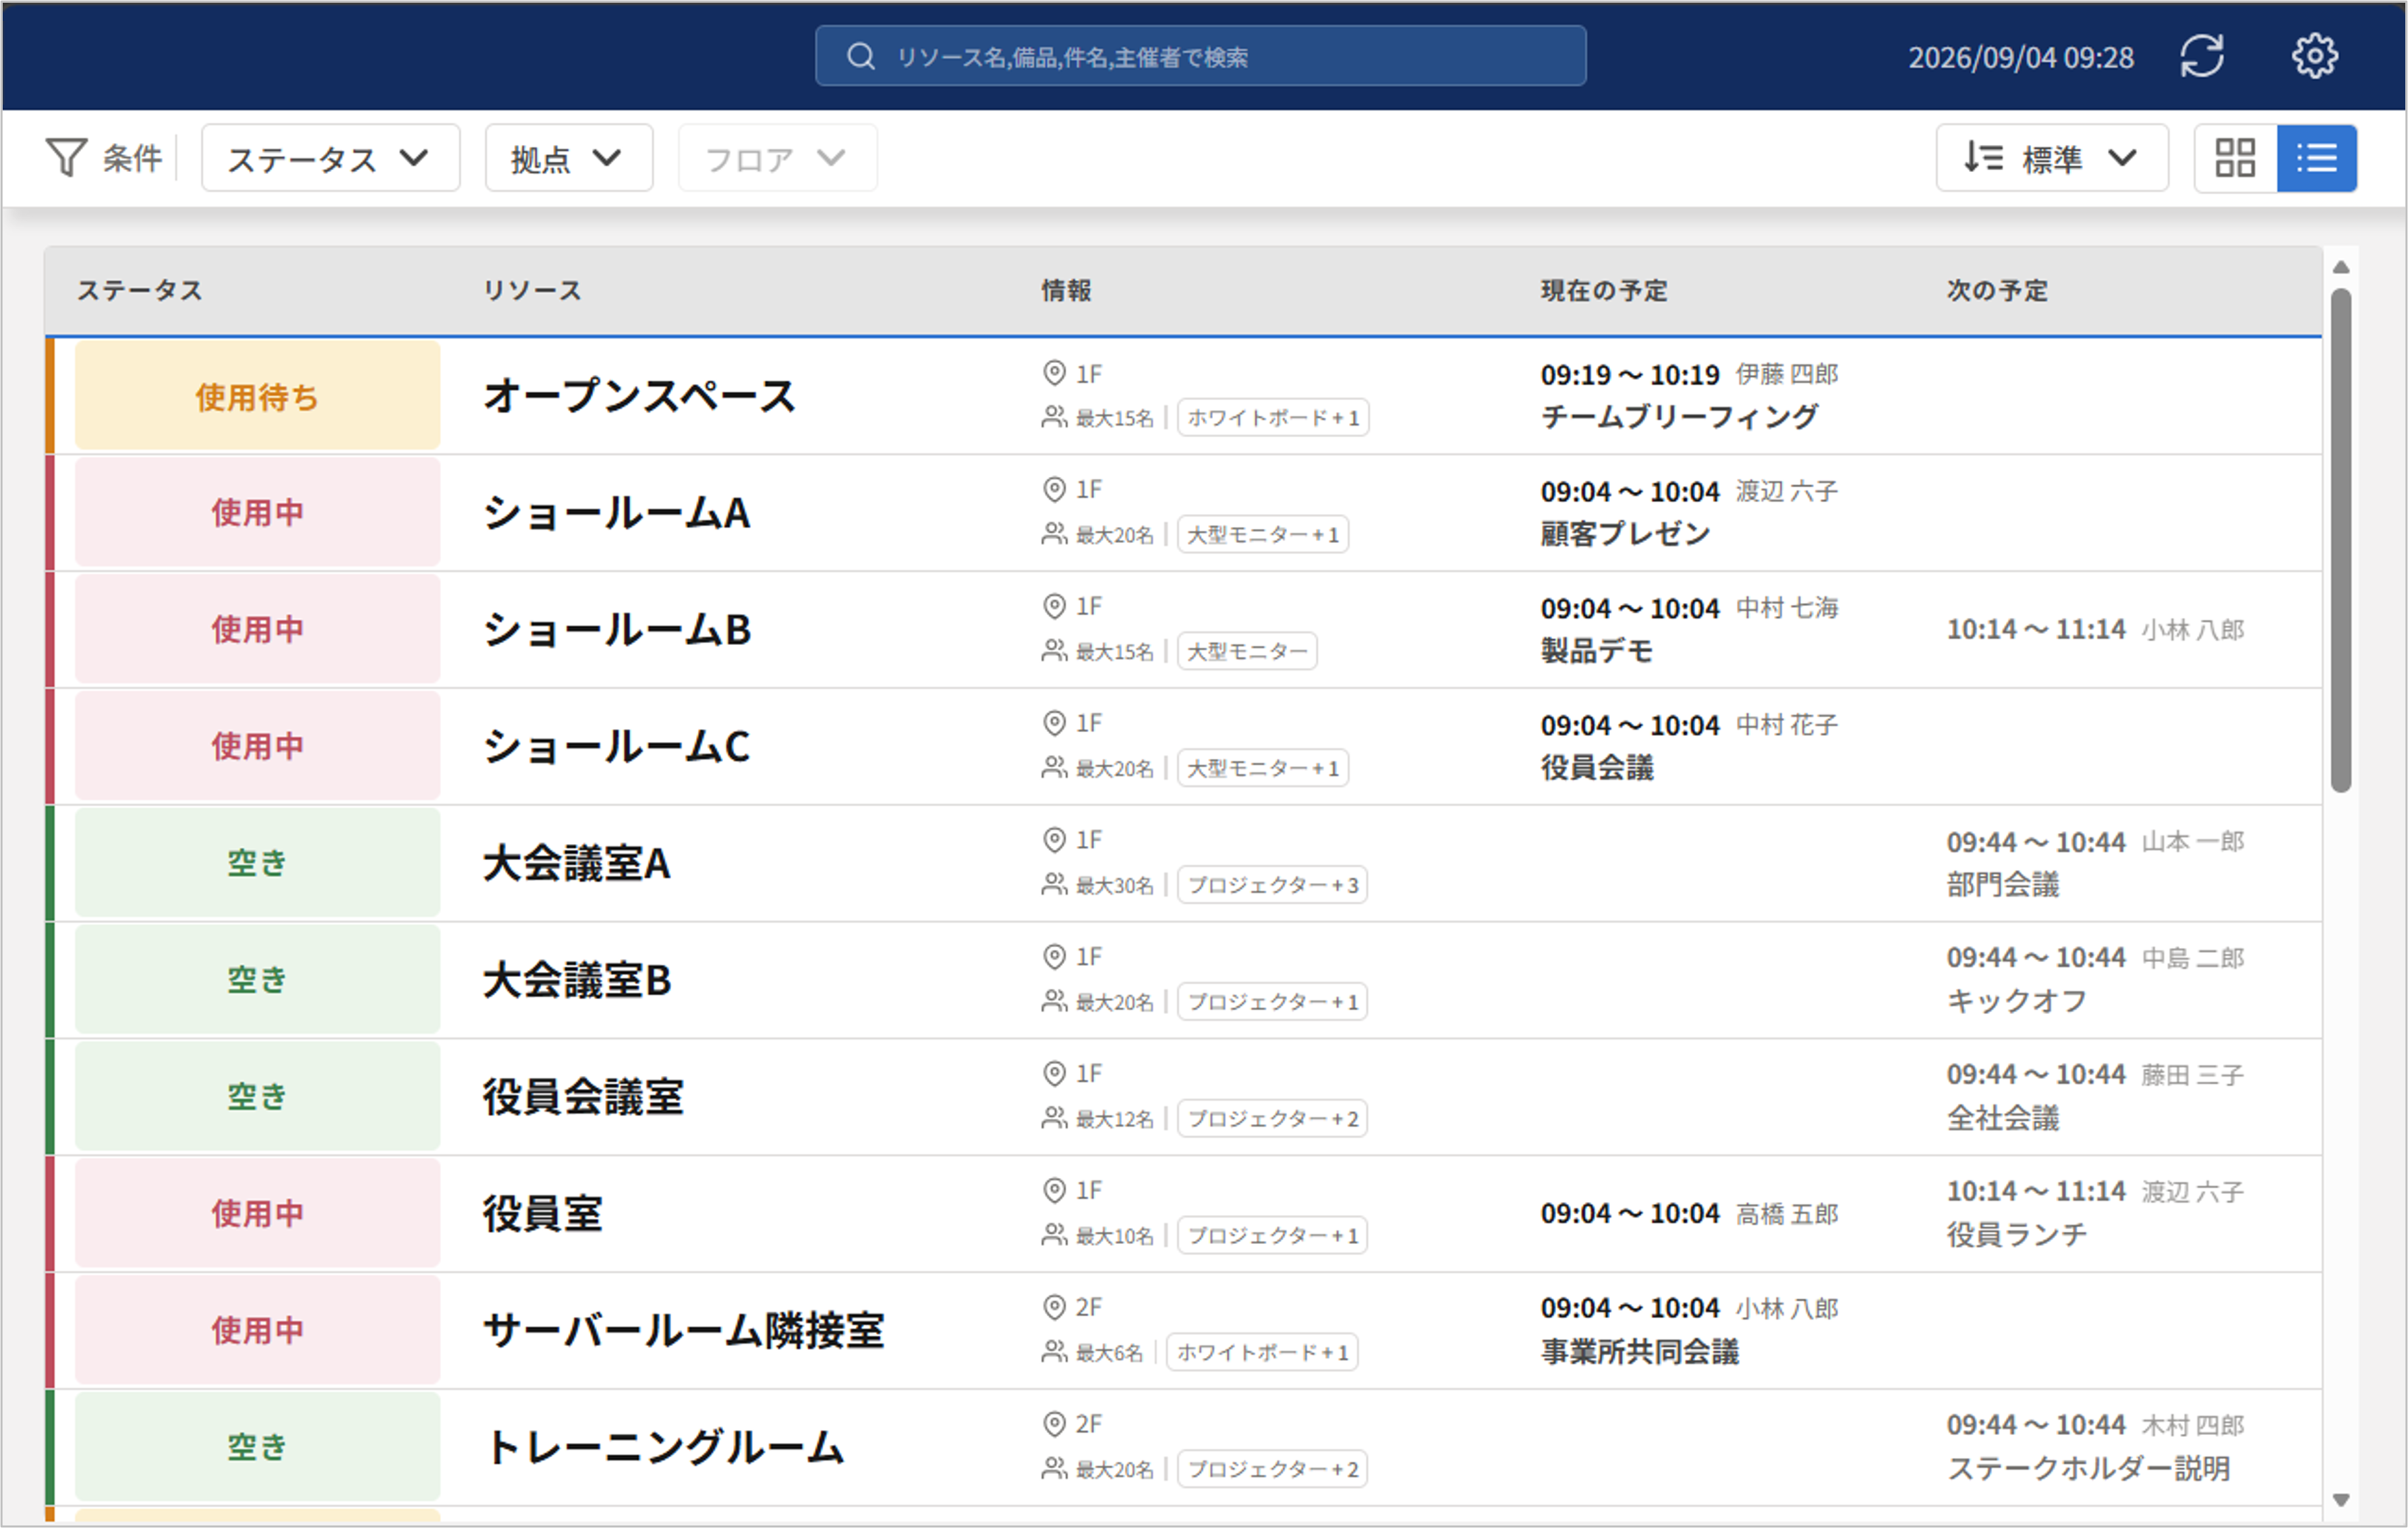Click scrollbar up arrow

pyautogui.click(x=2340, y=267)
